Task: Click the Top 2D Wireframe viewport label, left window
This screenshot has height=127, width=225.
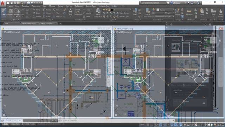Action: [x=11, y=32]
